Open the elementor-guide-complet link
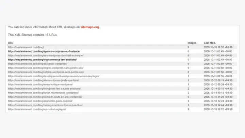245x138 pixels. [x=40, y=101]
